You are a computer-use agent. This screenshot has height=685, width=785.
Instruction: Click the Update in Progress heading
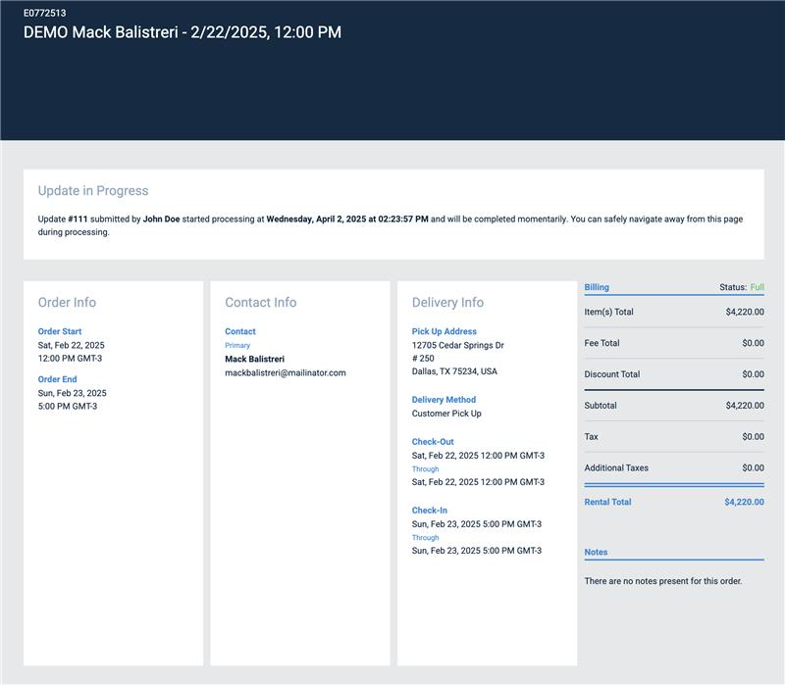(93, 190)
